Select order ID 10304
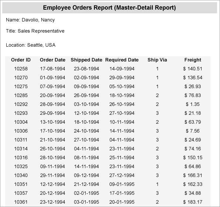The image size is (220, 207). (x=21, y=122)
